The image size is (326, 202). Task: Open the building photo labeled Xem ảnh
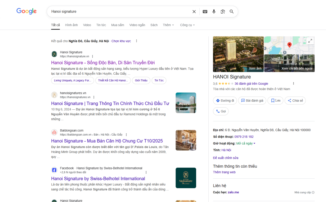tap(238, 54)
